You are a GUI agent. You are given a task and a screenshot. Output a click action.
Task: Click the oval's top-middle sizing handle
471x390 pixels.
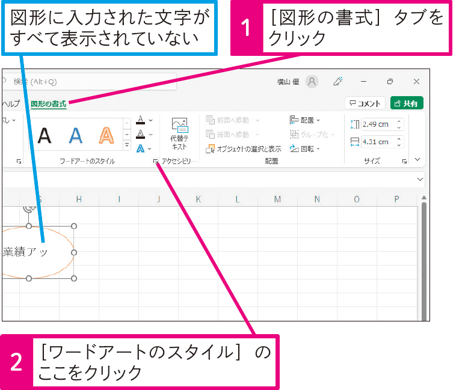pyautogui.click(x=29, y=226)
